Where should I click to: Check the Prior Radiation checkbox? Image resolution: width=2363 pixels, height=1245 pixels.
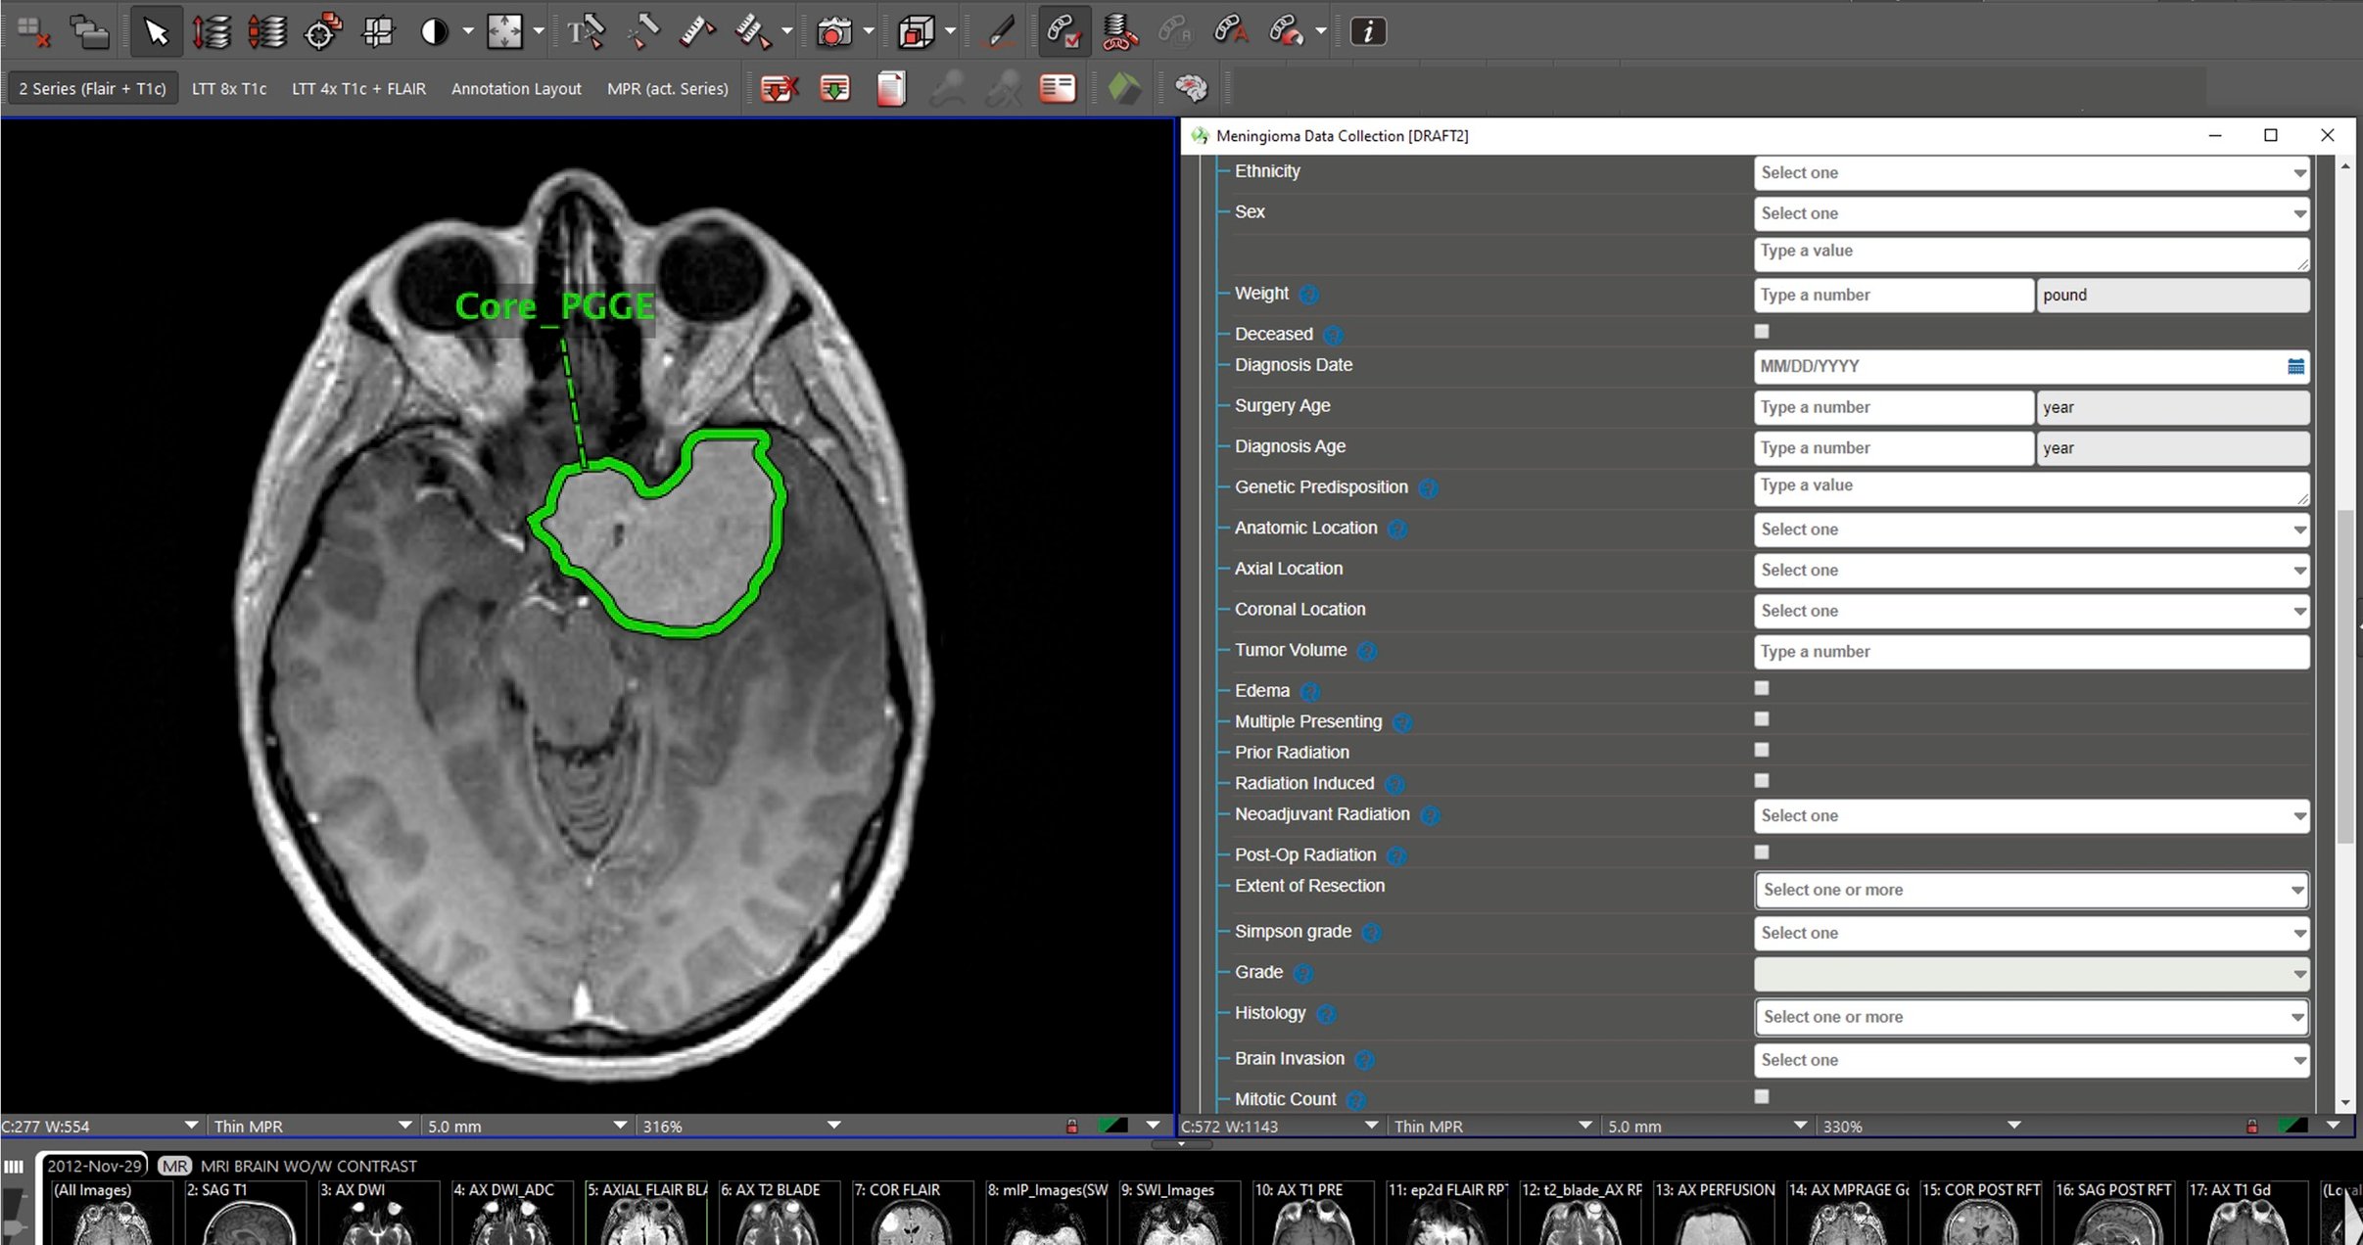pyautogui.click(x=1760, y=749)
